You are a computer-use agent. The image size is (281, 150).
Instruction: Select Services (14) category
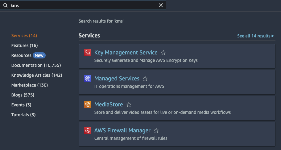[x=24, y=36]
